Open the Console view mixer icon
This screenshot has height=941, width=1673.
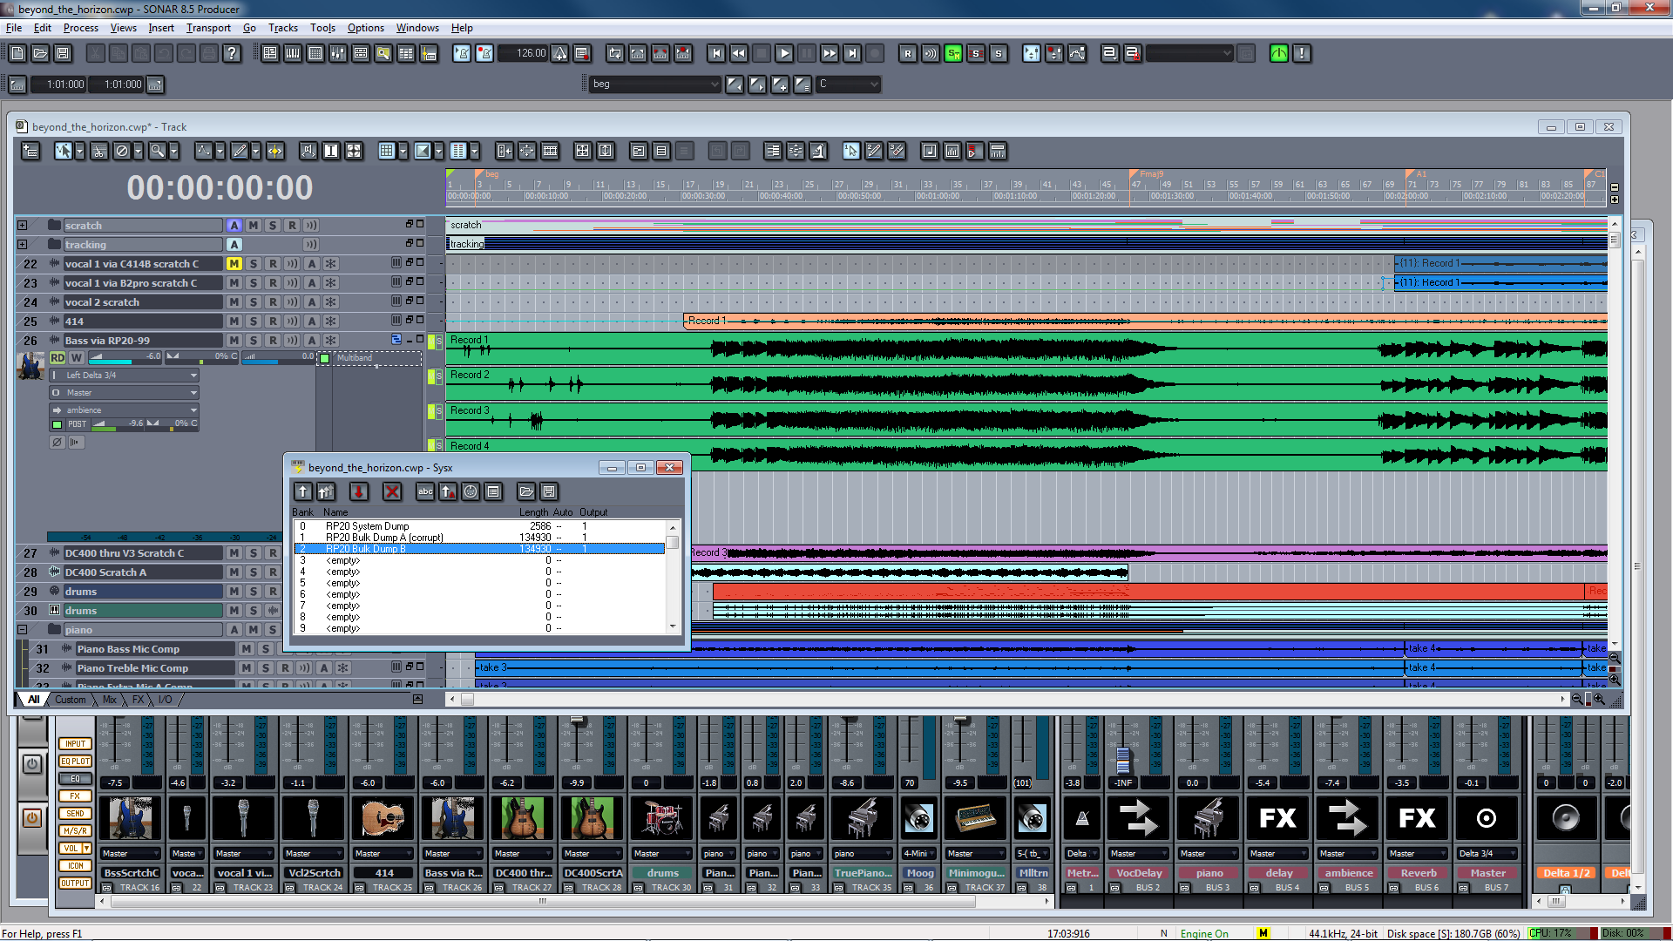[338, 53]
